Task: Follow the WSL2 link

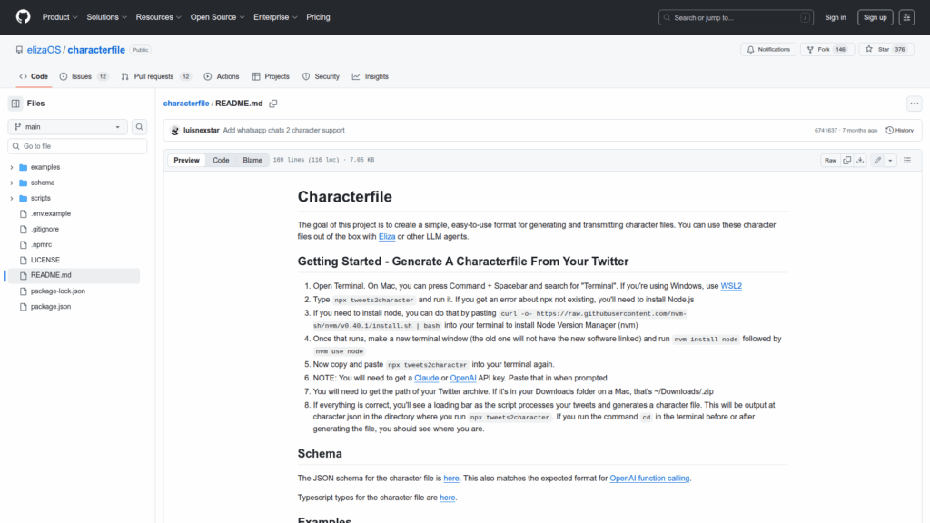Action: [731, 286]
